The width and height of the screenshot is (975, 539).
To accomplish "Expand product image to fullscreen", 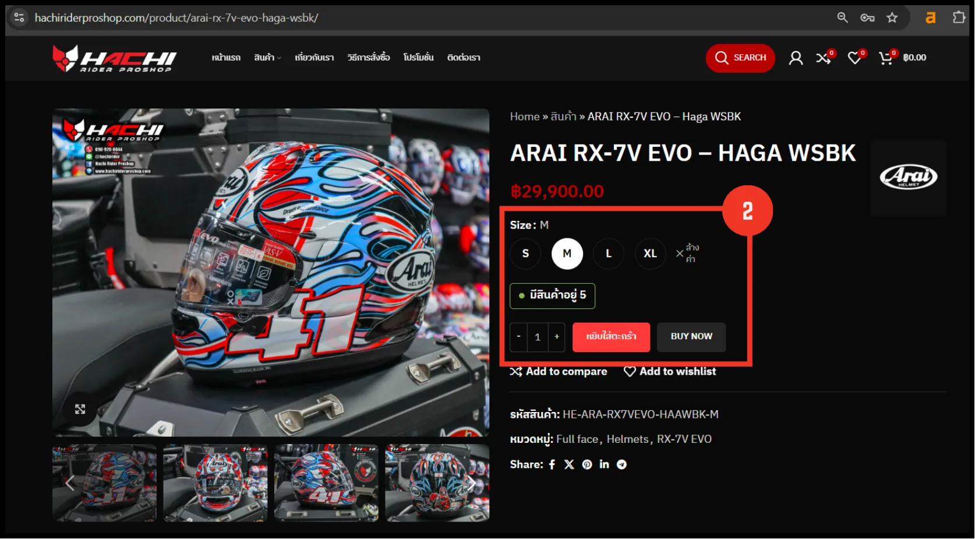I will pos(80,409).
